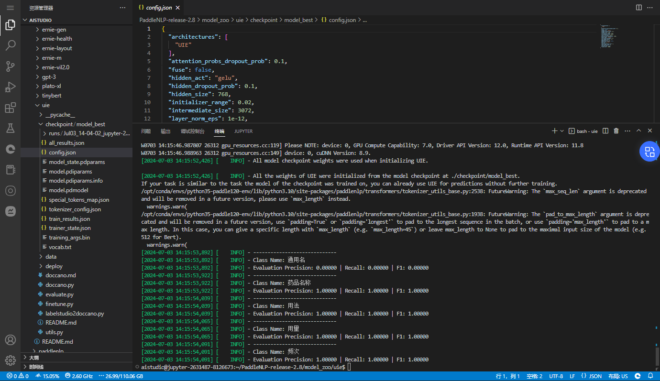Split the terminal panel
660x381 pixels.
pyautogui.click(x=605, y=131)
